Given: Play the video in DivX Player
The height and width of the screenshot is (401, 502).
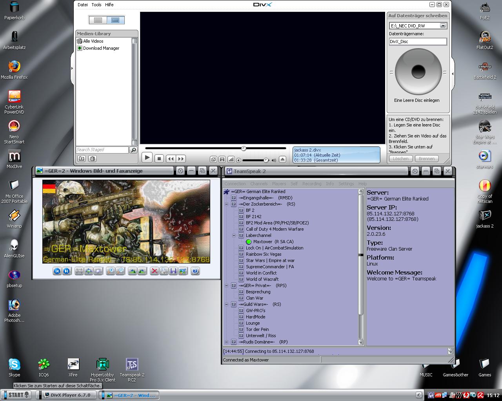Looking at the screenshot, I should [147, 158].
